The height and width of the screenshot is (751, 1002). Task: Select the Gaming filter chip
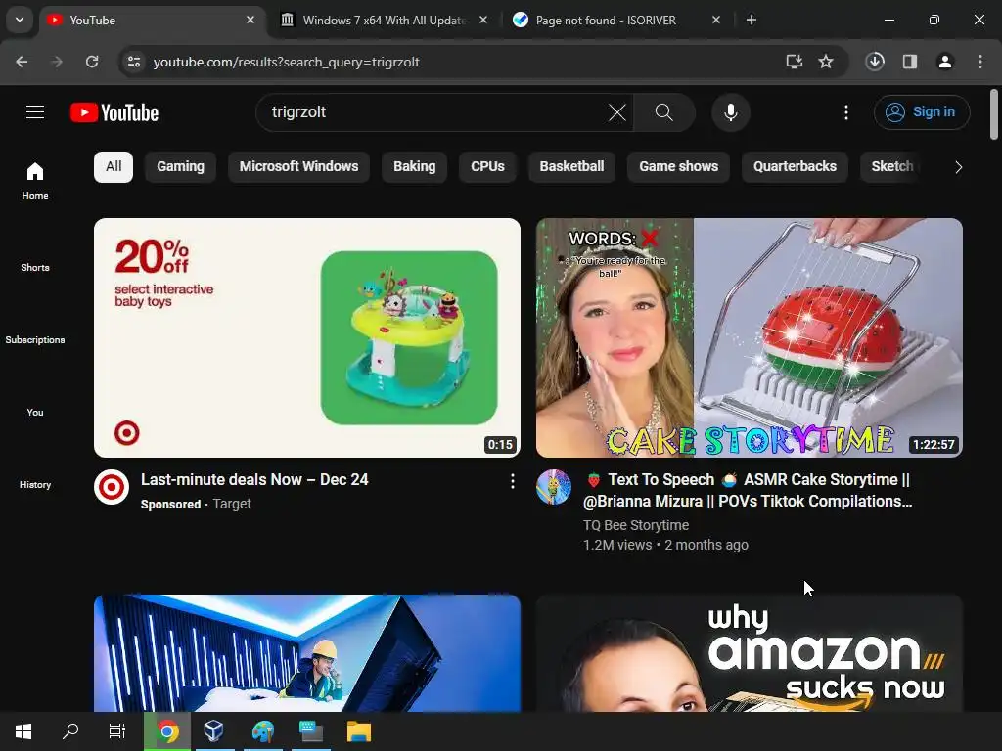click(180, 166)
